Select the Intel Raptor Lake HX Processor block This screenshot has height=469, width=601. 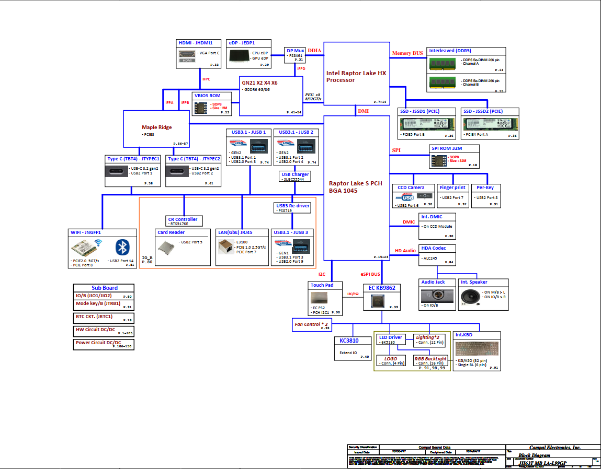point(357,76)
